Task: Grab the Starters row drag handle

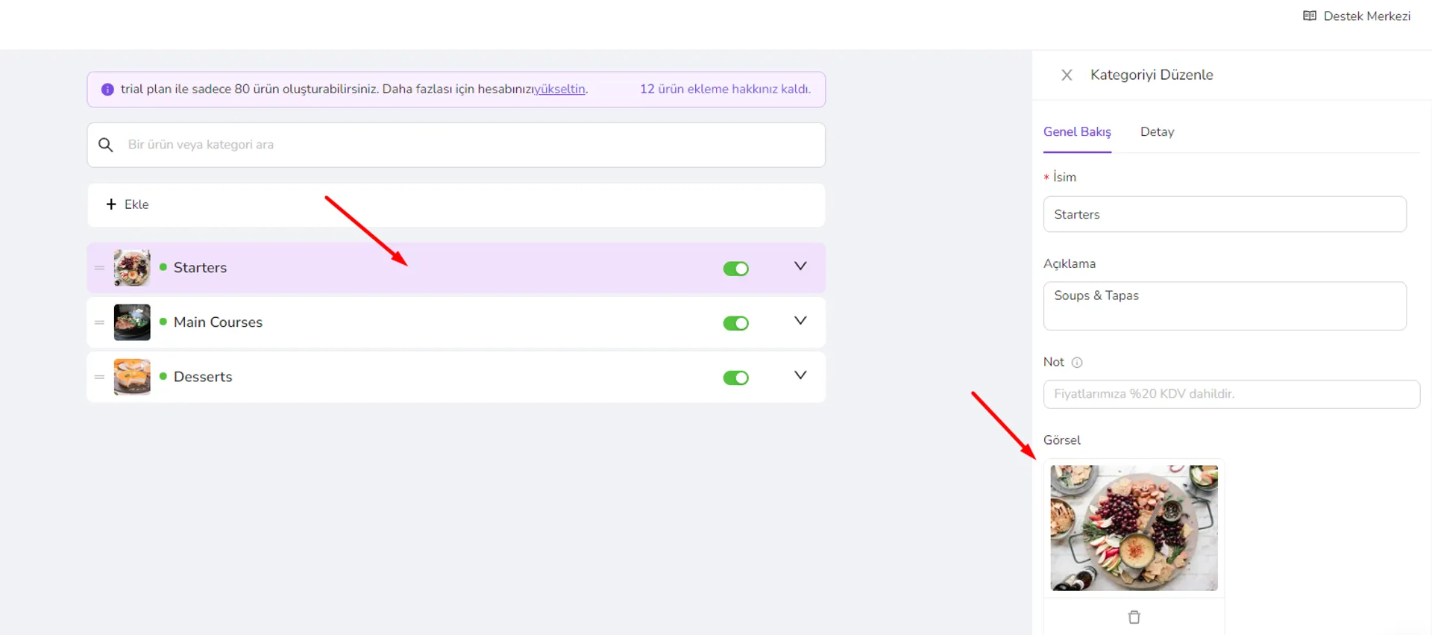Action: click(99, 268)
